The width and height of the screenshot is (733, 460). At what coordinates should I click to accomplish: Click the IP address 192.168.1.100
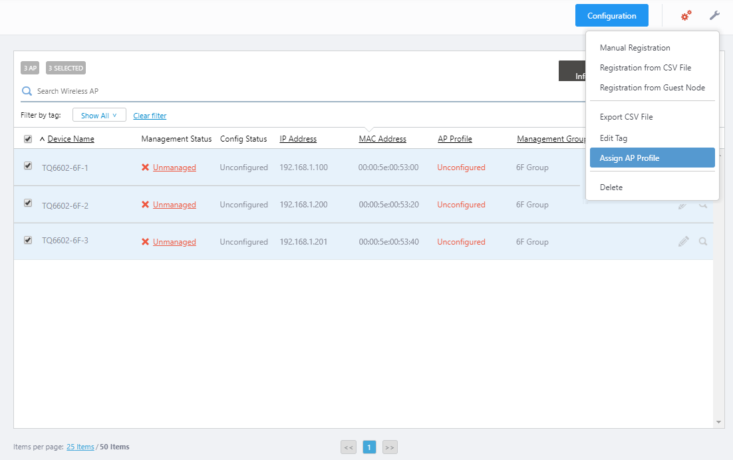pos(303,168)
